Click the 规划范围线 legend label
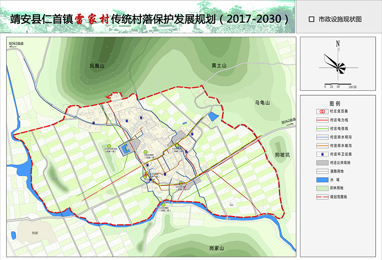 click(x=338, y=197)
